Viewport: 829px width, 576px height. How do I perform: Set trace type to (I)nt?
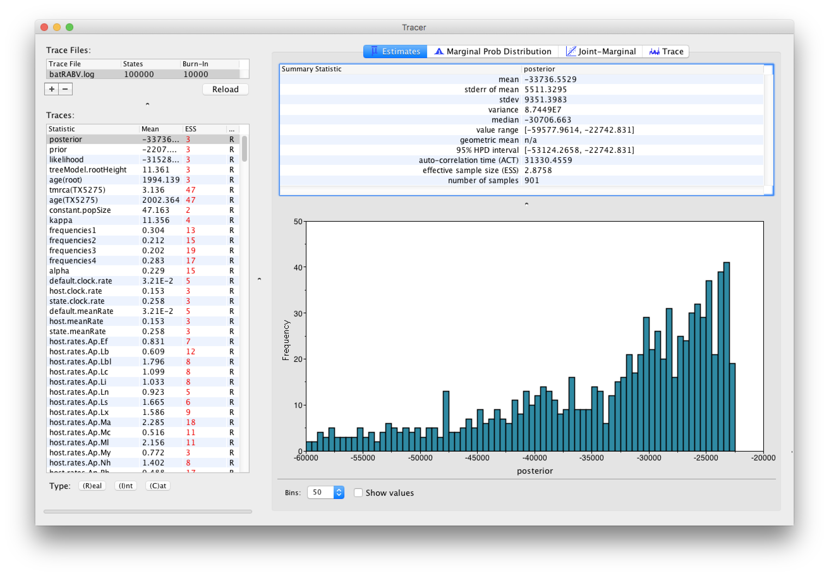point(126,486)
